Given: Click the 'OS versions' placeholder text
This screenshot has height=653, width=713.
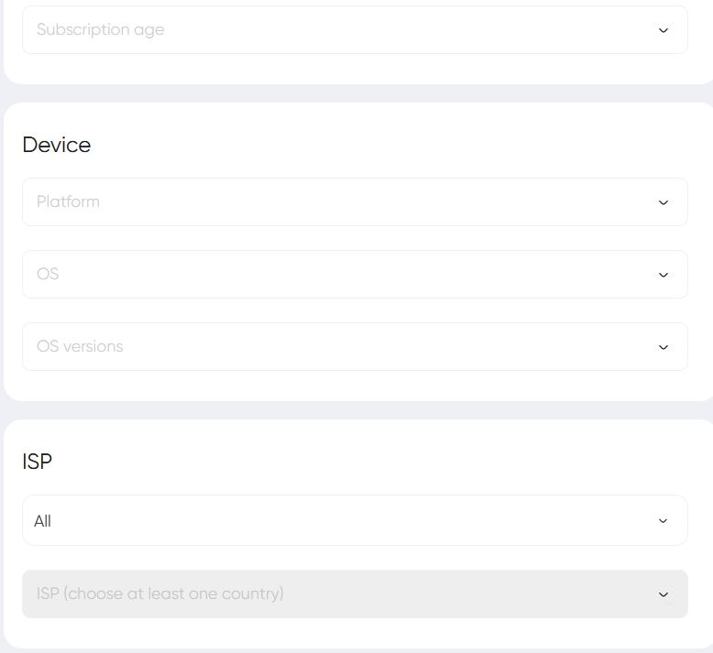Looking at the screenshot, I should 80,346.
